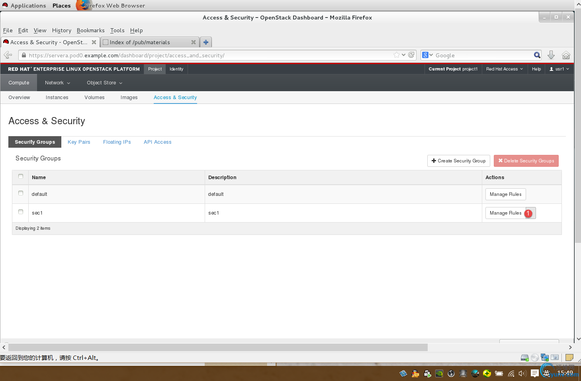
Task: Click the scroll-right arrow of the horizontal scrollbar
Action: coord(570,347)
